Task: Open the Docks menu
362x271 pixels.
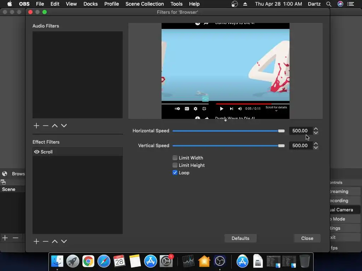Action: (x=90, y=4)
